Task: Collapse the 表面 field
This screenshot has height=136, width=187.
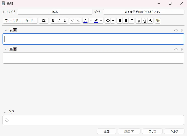Action: (6, 30)
